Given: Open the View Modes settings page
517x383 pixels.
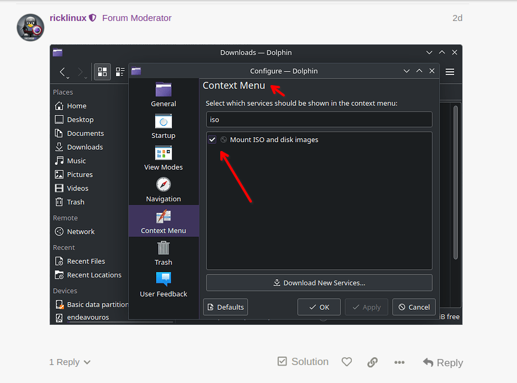Looking at the screenshot, I should pyautogui.click(x=163, y=158).
